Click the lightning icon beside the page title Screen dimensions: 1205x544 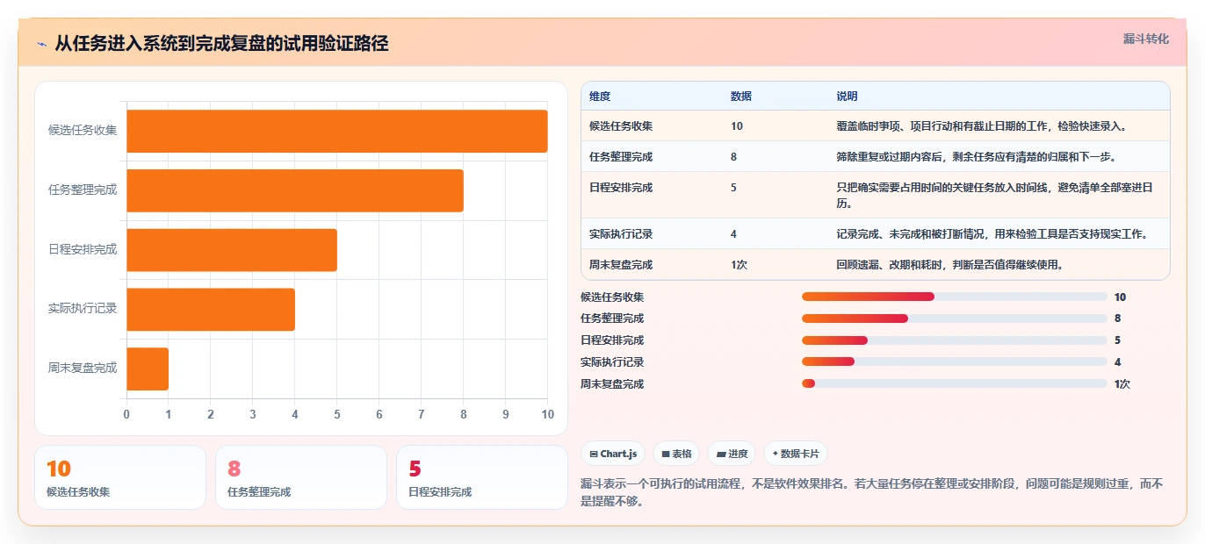click(x=41, y=43)
